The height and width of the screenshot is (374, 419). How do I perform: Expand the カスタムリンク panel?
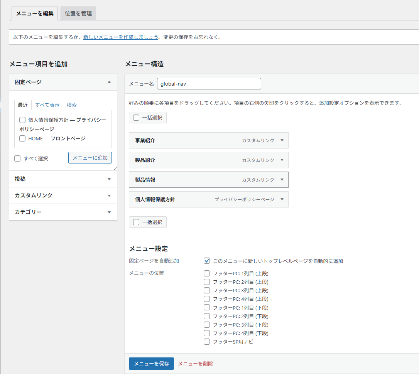click(x=108, y=195)
